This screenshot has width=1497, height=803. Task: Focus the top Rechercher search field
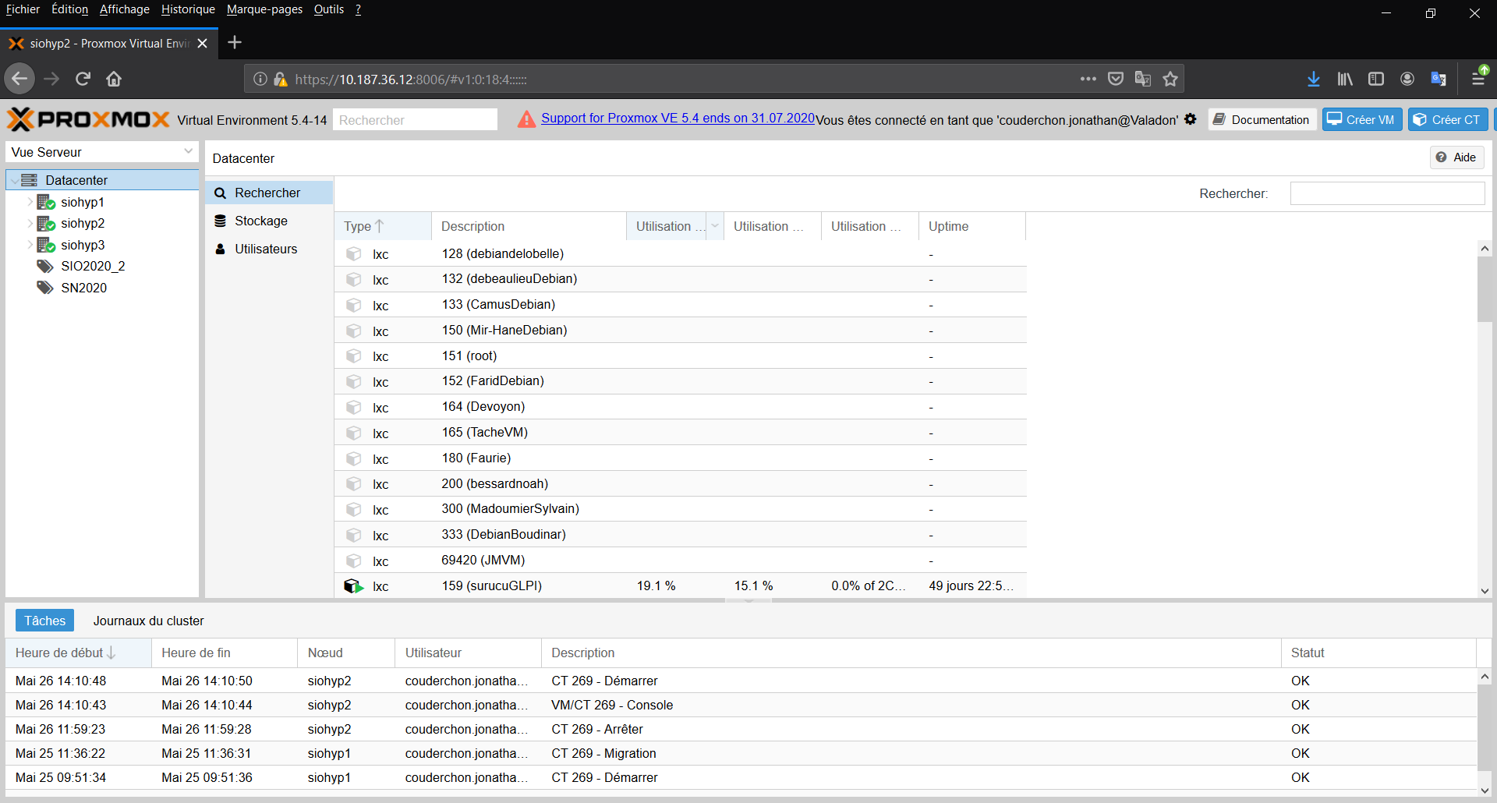[415, 119]
